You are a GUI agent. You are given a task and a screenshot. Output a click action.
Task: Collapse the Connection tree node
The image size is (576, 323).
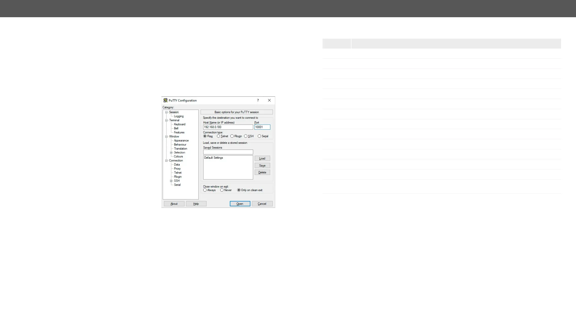click(x=166, y=161)
